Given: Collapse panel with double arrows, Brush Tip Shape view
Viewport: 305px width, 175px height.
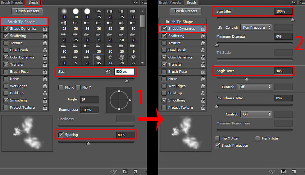Looking at the screenshot, I should (135, 2).
